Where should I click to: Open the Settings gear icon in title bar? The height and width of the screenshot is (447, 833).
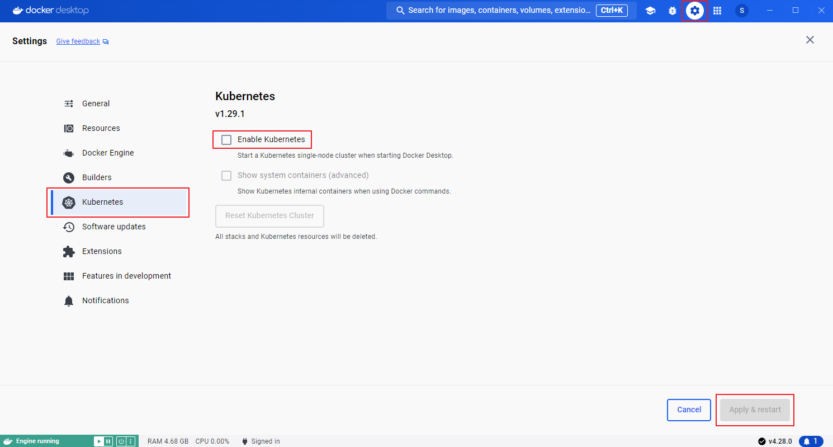coord(695,11)
